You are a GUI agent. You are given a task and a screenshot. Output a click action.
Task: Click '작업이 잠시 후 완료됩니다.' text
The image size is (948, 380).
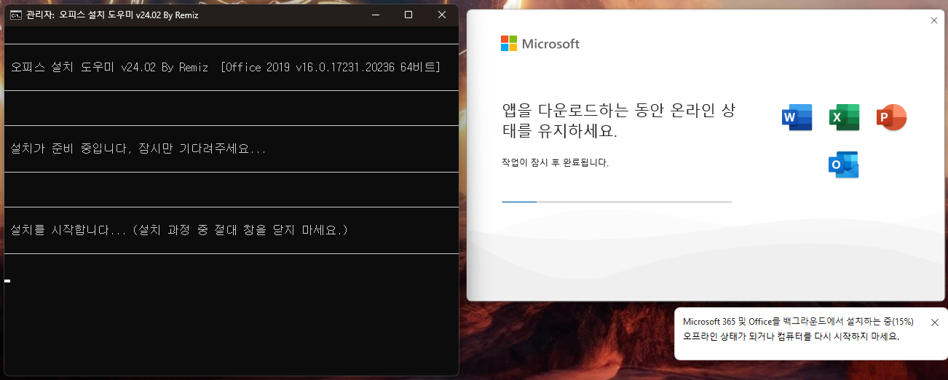pyautogui.click(x=555, y=162)
